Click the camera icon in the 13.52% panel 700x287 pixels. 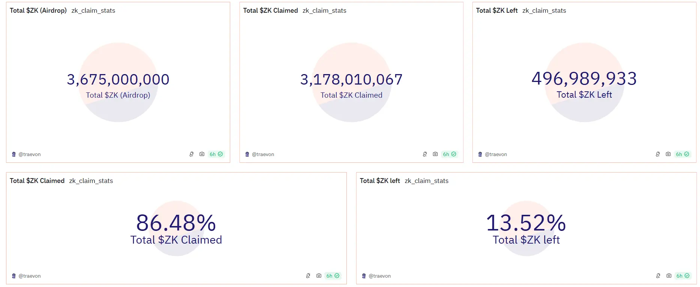pos(669,276)
